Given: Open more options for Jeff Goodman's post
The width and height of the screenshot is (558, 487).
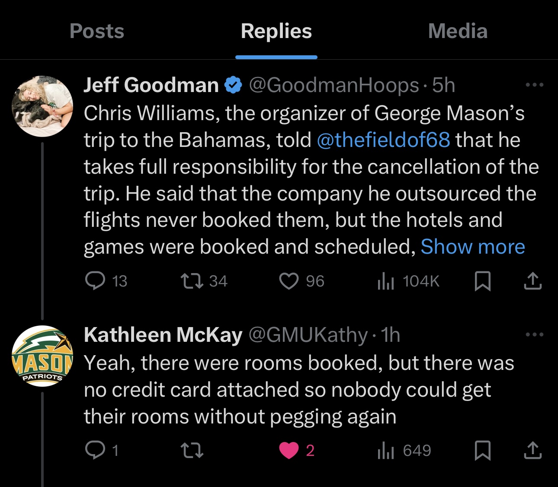Looking at the screenshot, I should (534, 85).
